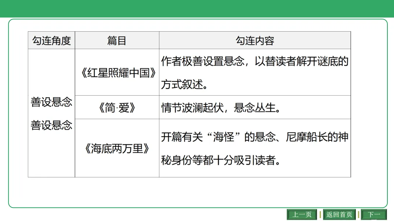Click the text 情节波澜起伏，悬念丛生。
This screenshot has width=394, height=221.
click(x=221, y=108)
